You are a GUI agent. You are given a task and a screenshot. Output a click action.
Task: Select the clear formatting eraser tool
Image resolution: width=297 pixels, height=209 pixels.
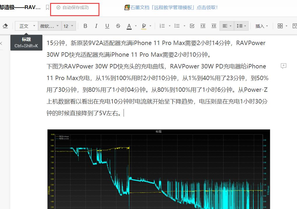coord(5,26)
